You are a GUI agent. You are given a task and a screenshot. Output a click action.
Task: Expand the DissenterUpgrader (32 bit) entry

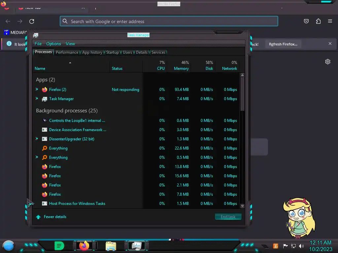(x=37, y=139)
